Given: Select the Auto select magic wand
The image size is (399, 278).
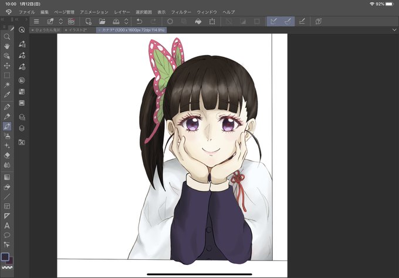Looking at the screenshot, I should [x=7, y=85].
